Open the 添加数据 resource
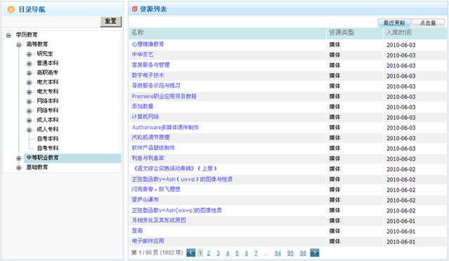449x261 pixels. coord(143,107)
